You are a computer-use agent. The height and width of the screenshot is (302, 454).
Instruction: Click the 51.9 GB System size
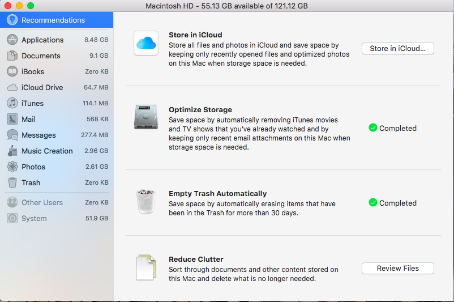point(97,218)
